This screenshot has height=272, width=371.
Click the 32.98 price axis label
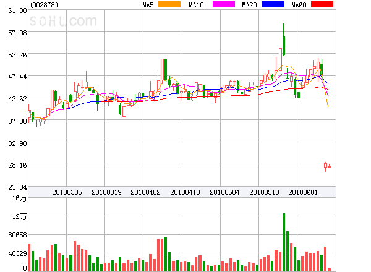17,143
